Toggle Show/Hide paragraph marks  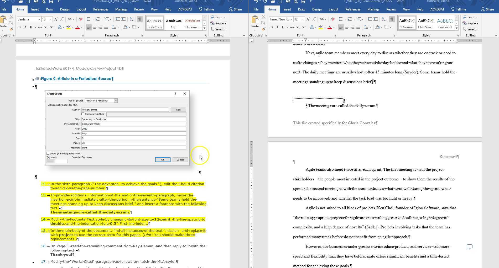tap(139, 19)
